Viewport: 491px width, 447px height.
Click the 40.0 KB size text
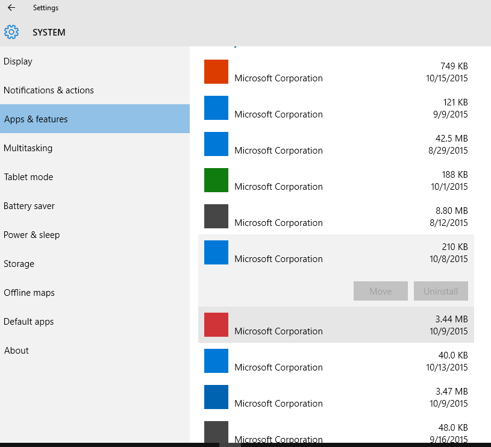pyautogui.click(x=453, y=355)
